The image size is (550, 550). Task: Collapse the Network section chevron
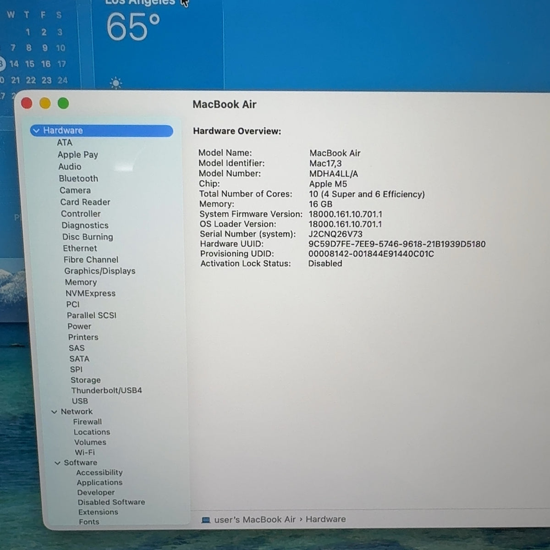55,412
